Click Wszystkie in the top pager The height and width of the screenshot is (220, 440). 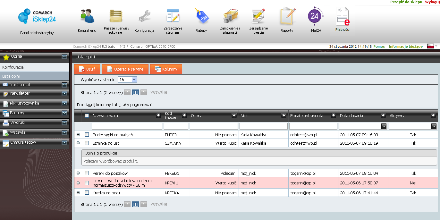pyautogui.click(x=159, y=92)
